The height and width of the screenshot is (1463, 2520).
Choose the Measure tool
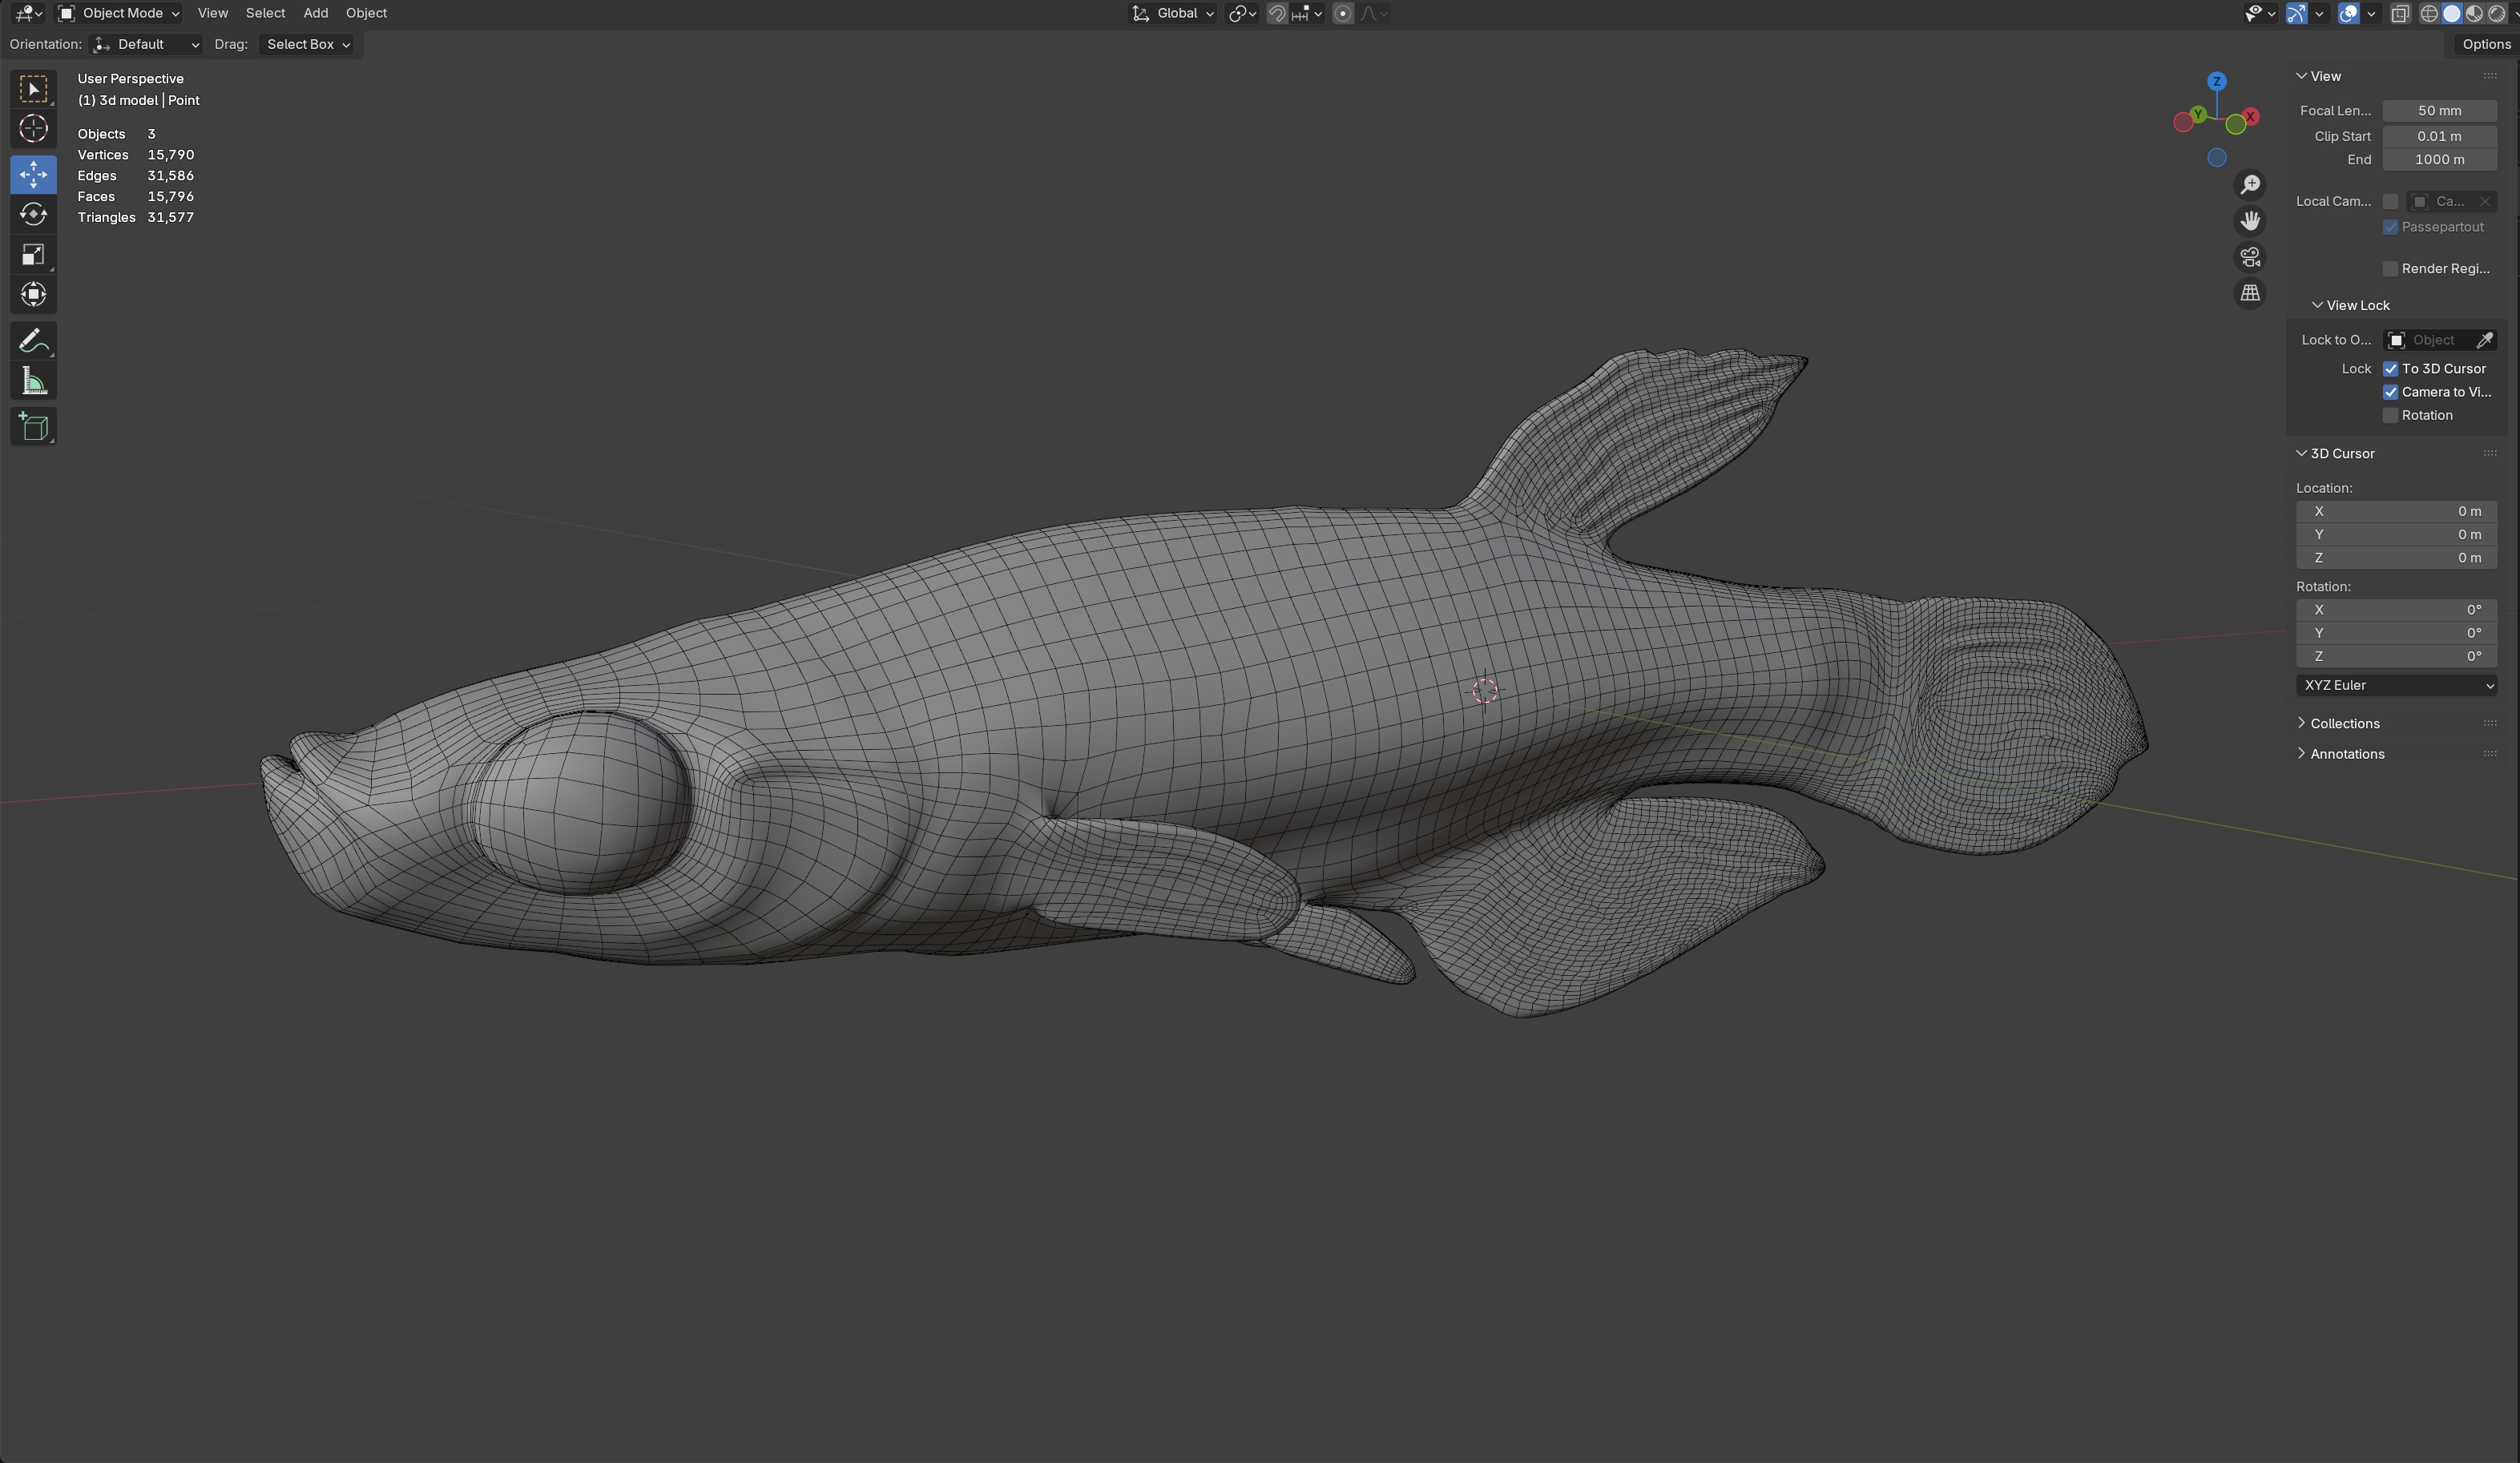pyautogui.click(x=33, y=381)
